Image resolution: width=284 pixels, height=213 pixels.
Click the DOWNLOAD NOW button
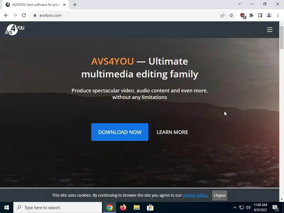coord(120,132)
